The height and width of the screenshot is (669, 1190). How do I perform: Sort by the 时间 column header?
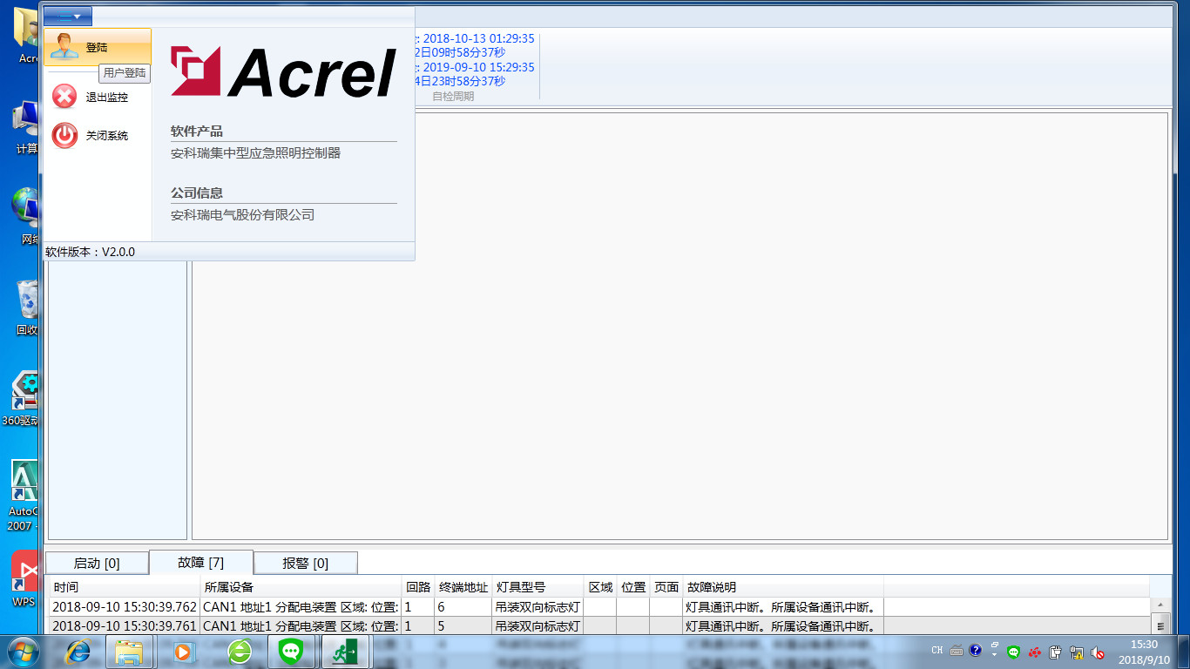[124, 587]
